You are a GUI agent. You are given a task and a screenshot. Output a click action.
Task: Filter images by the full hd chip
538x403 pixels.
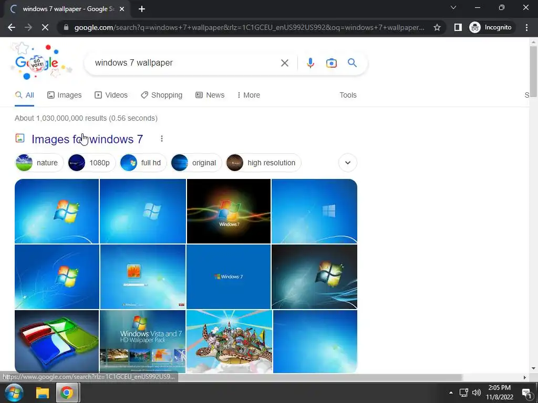pos(143,163)
